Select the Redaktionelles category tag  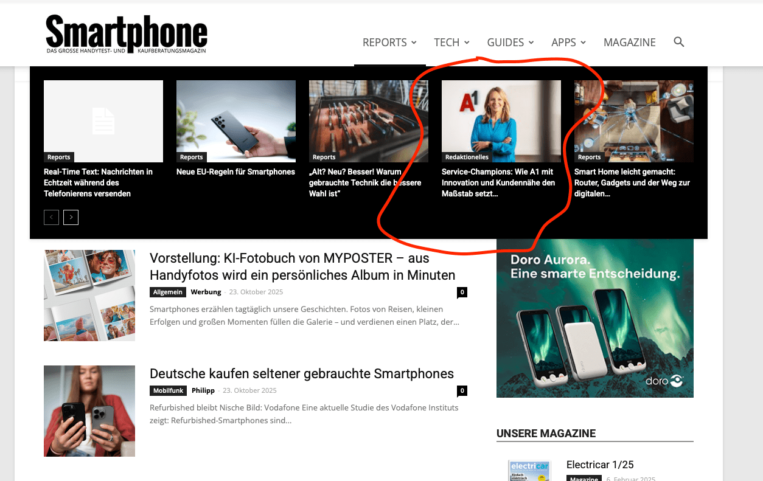pos(467,157)
